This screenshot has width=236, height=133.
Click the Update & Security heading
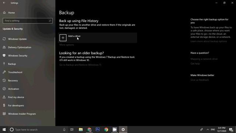coord(13,29)
